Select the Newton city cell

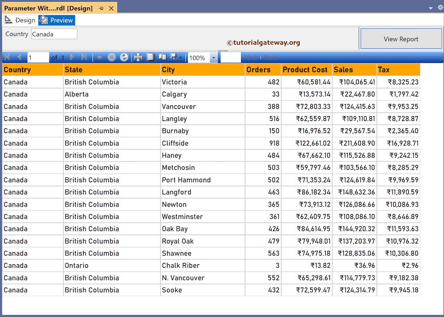tap(203, 204)
